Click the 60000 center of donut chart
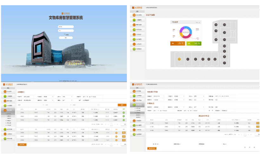This screenshot has height=157, width=260. click(x=185, y=32)
